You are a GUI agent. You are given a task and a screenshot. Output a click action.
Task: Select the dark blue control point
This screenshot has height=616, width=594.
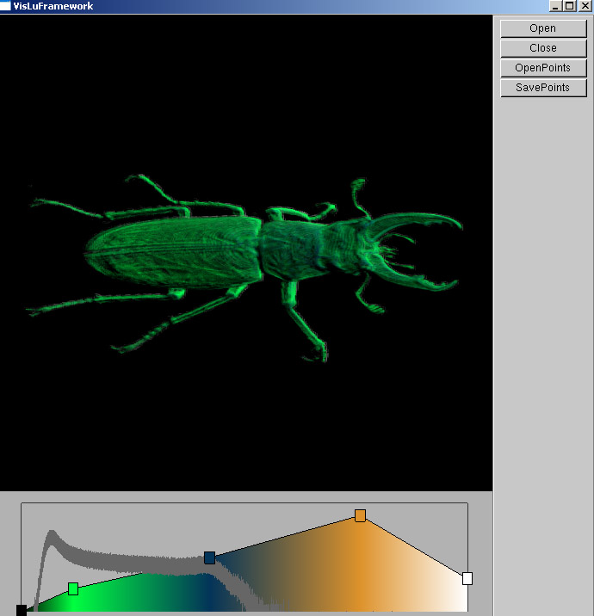(209, 557)
